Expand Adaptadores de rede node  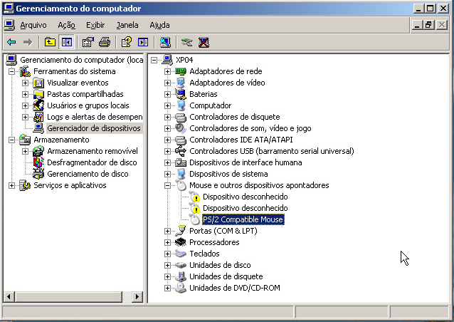167,71
